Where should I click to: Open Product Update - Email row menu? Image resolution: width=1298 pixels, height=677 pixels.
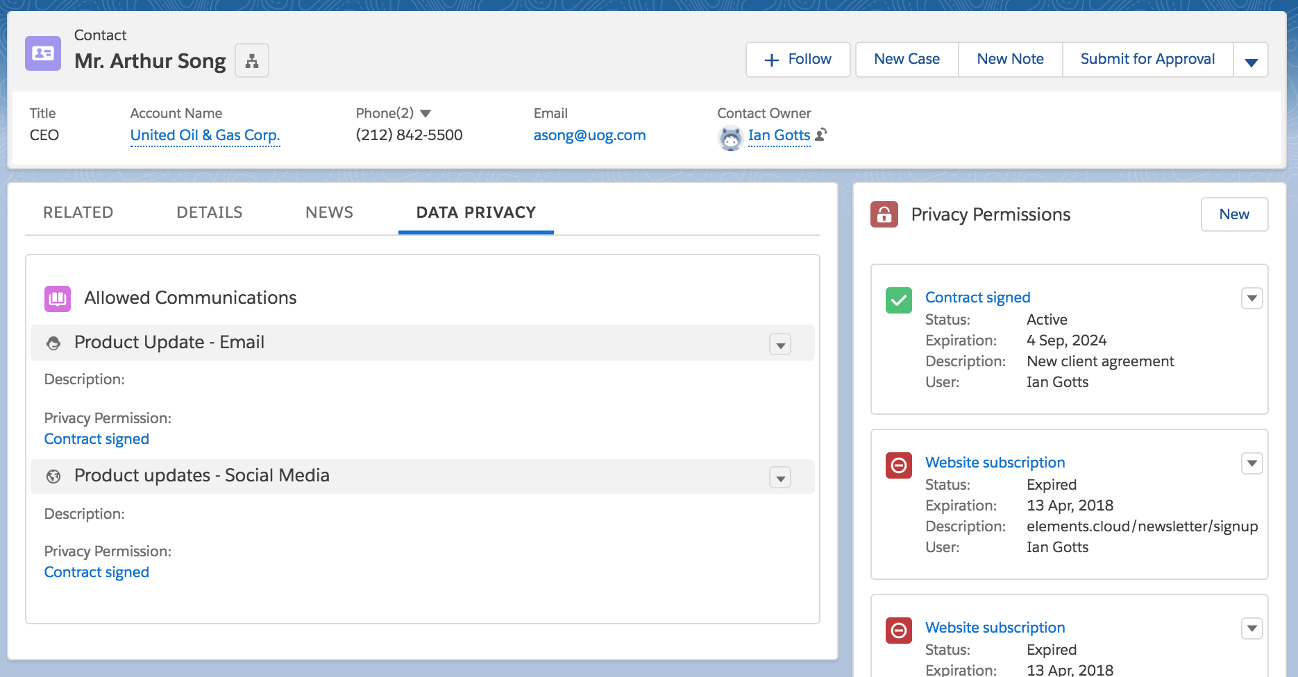[780, 345]
